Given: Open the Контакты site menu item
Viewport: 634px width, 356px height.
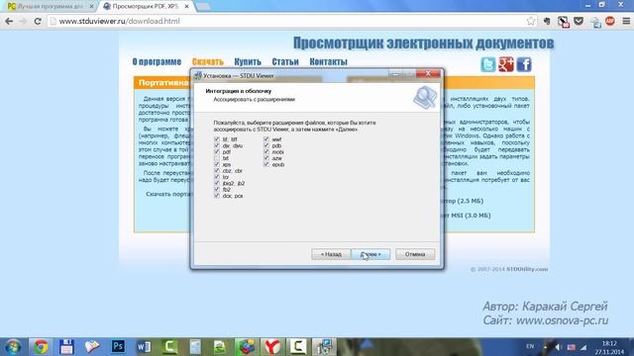Looking at the screenshot, I should click(x=328, y=61).
